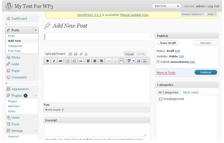Align text right
Image resolution: width=224 pixels, height=143 pixels.
[101, 61]
